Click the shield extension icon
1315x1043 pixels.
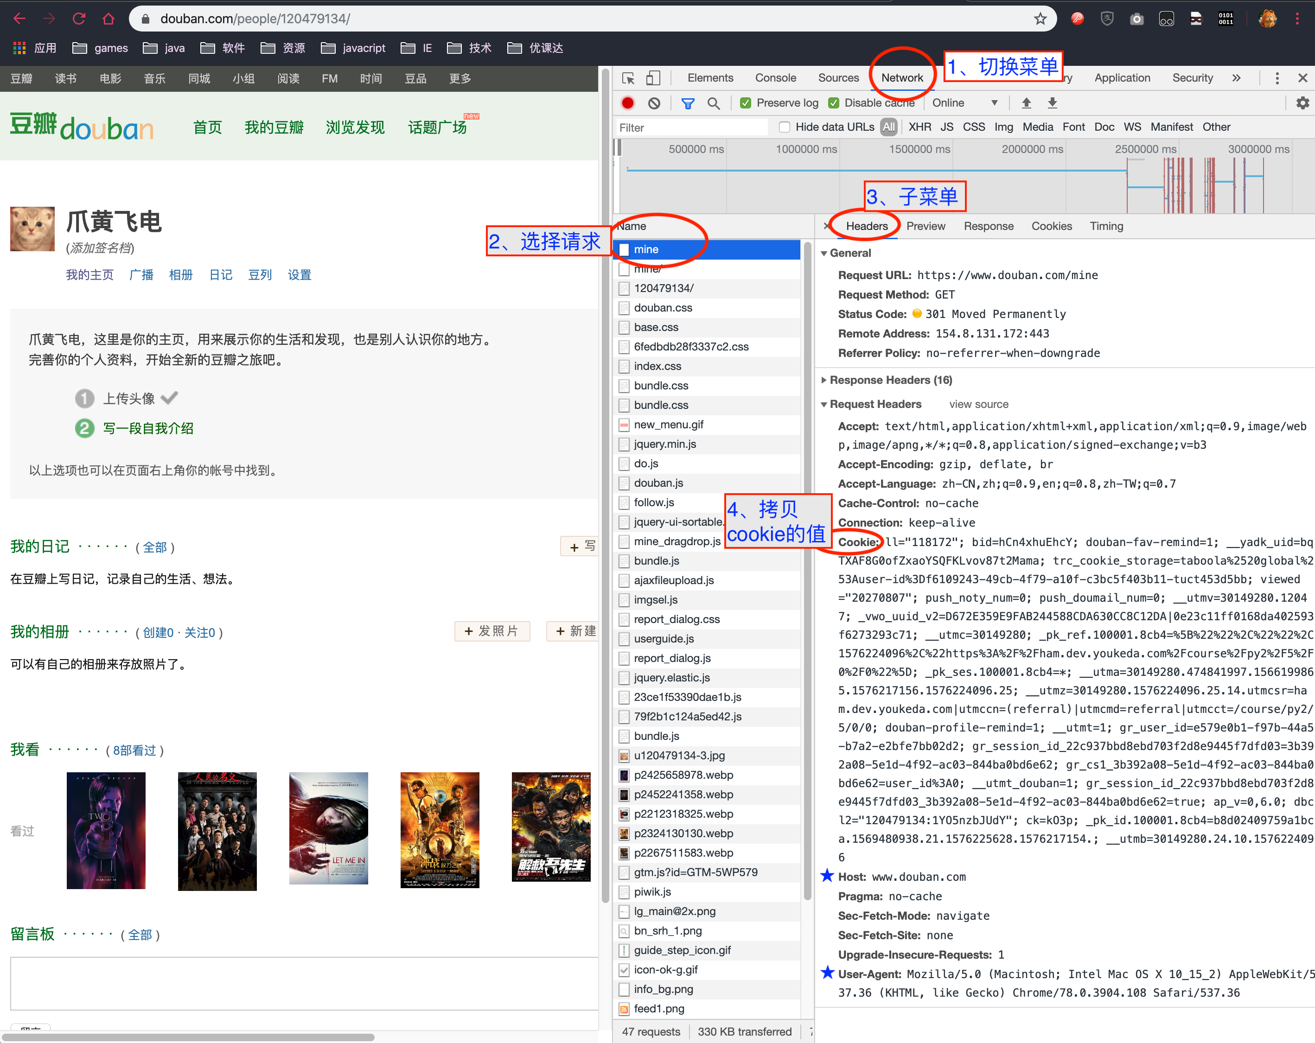coord(1107,19)
